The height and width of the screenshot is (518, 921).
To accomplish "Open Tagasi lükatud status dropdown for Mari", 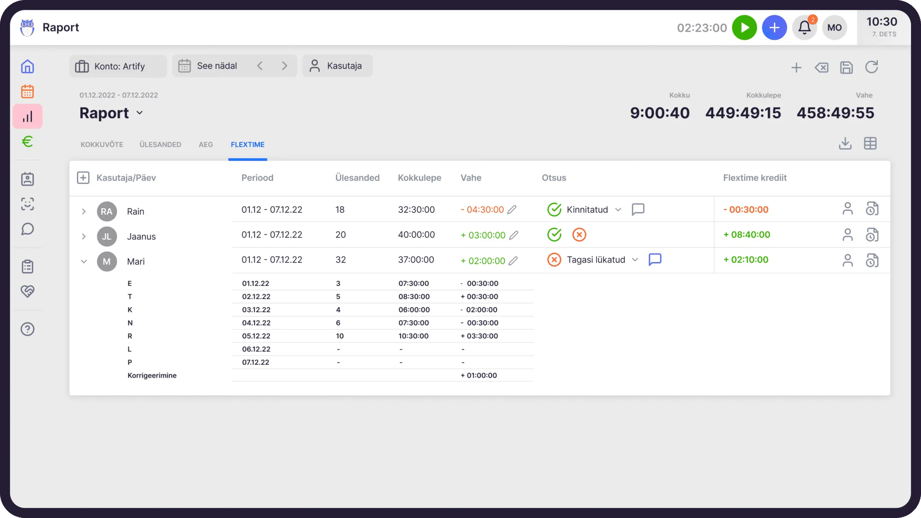I will click(635, 259).
